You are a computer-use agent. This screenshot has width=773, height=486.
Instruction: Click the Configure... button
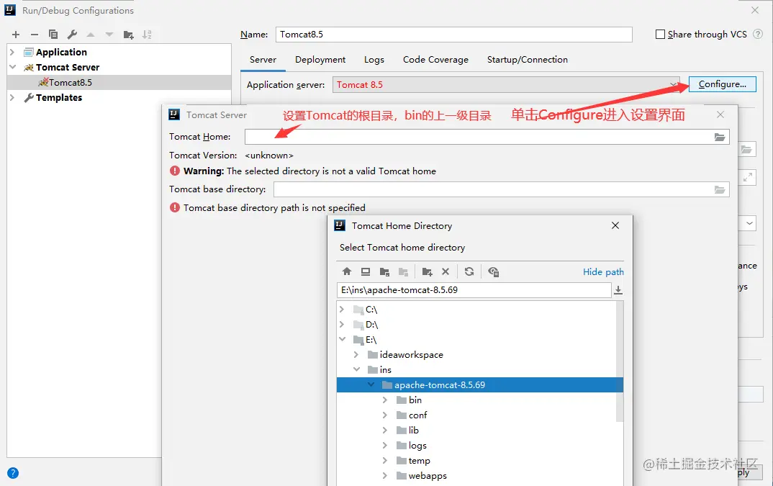(722, 84)
